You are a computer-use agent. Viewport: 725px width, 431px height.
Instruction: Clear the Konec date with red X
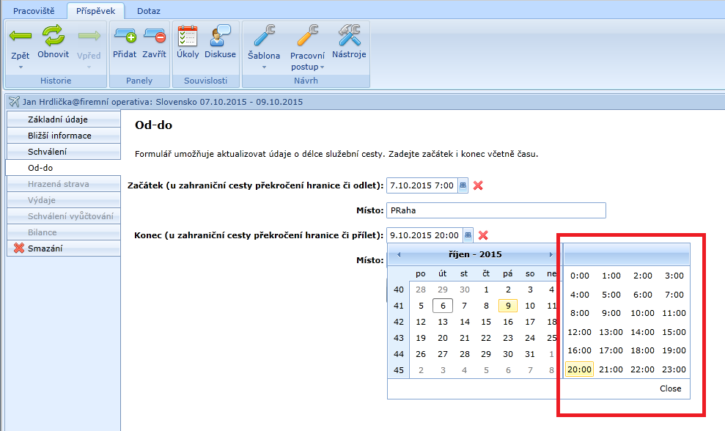[483, 235]
